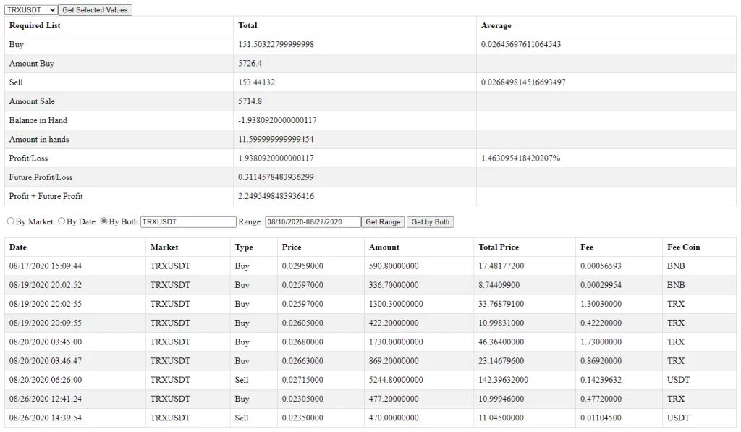This screenshot has height=432, width=741.
Task: Click value 0.3114578483936299
Action: pyautogui.click(x=276, y=177)
